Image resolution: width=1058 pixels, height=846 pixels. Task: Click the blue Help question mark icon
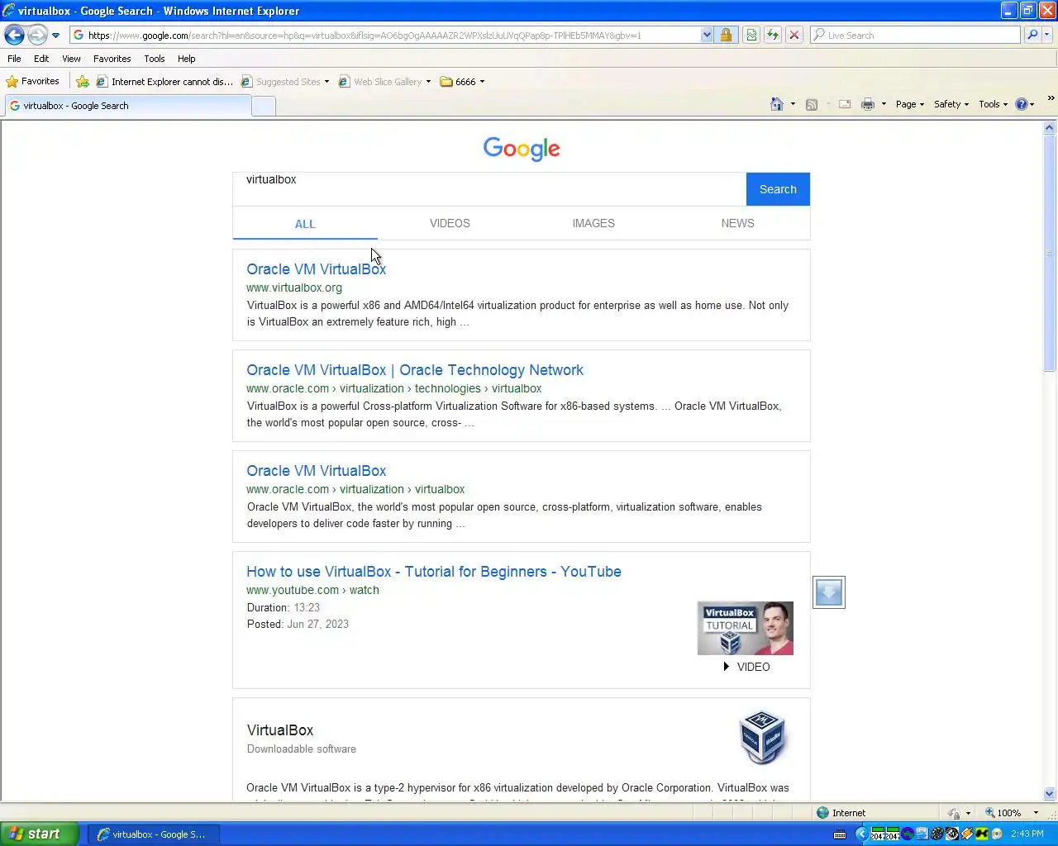1022,104
